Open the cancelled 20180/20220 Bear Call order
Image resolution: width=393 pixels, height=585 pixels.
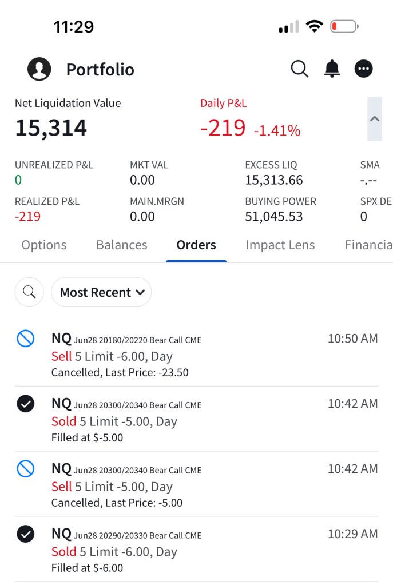click(x=189, y=355)
